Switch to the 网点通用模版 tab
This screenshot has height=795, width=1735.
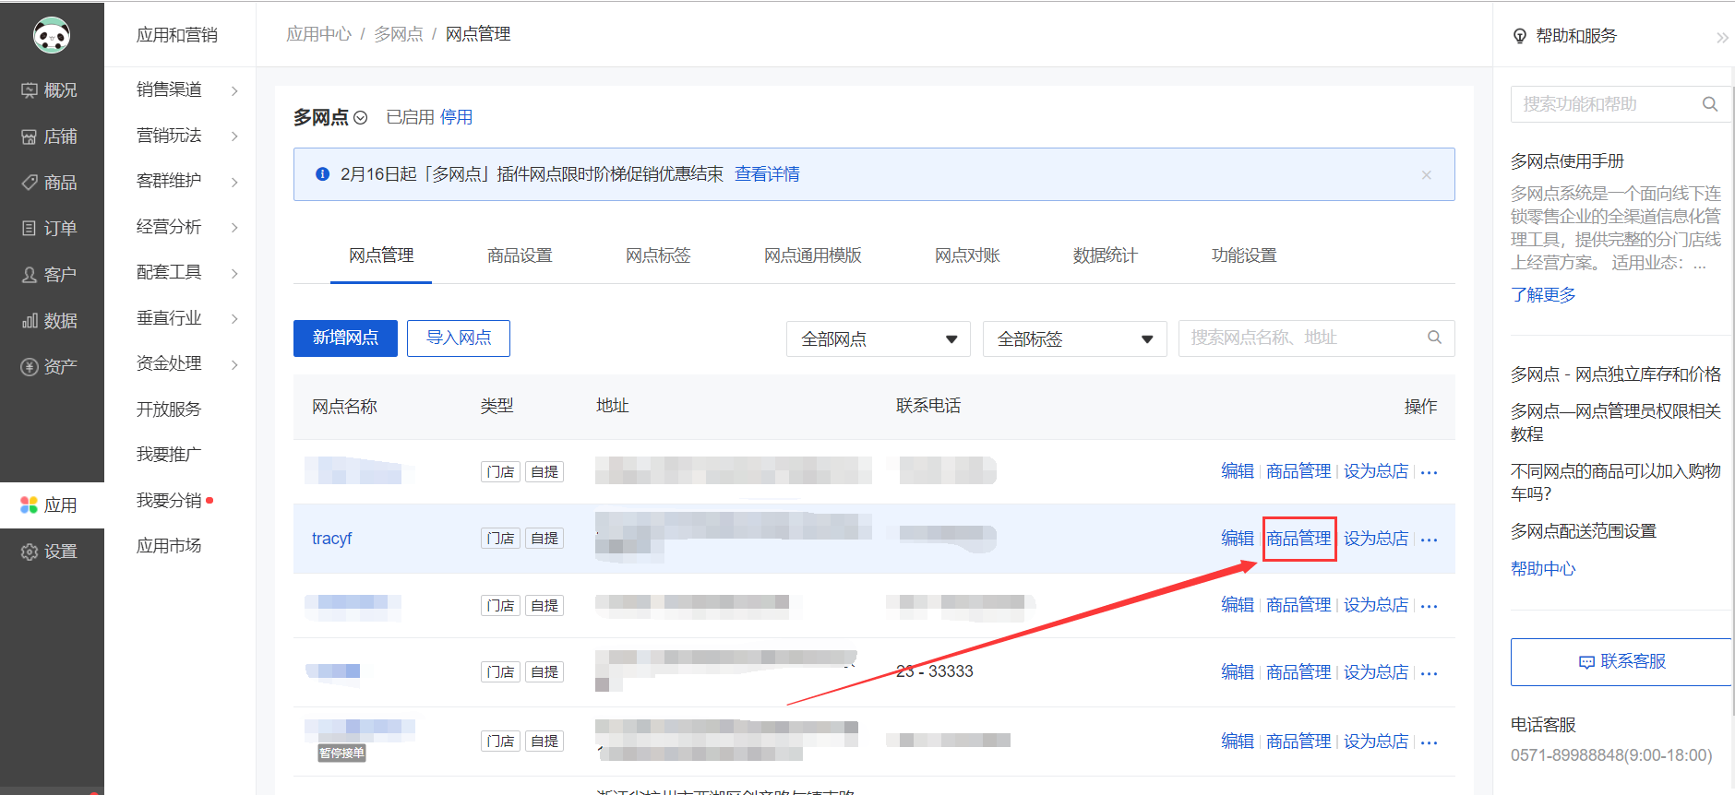812,255
